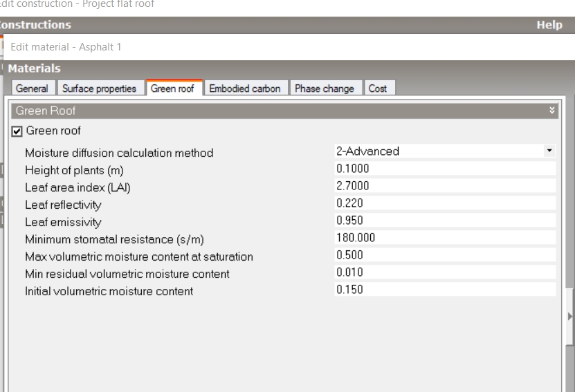Edit the Leaf emissivity value field
This screenshot has height=392, width=575.
445,220
